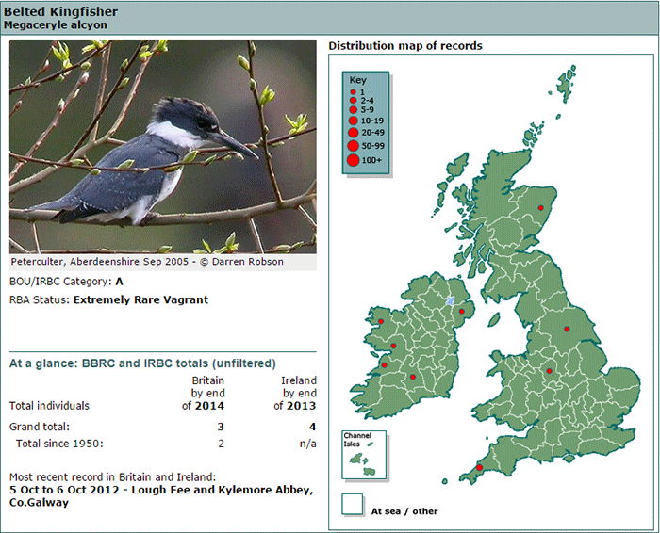Click the Aberdeenshire record dot in Scotland
Screen dimensions: 660x533
coord(541,208)
